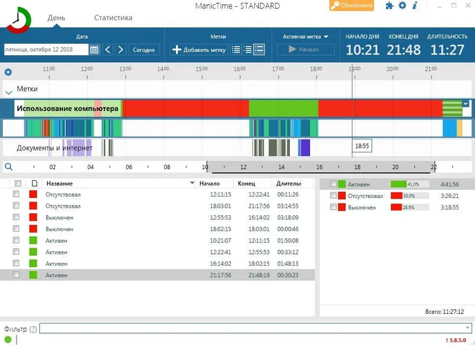Image resolution: width=475 pixels, height=345 pixels.
Task: Click the timeline zoom magnifier icon
Action: [x=8, y=166]
